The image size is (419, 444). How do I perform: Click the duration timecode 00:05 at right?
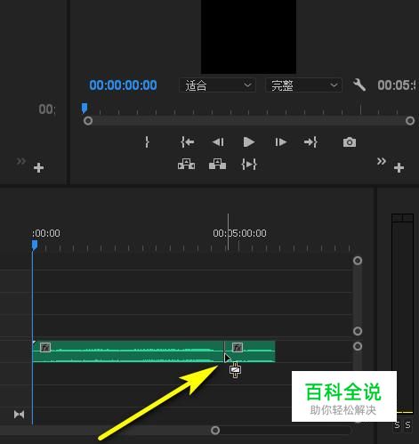(x=397, y=85)
